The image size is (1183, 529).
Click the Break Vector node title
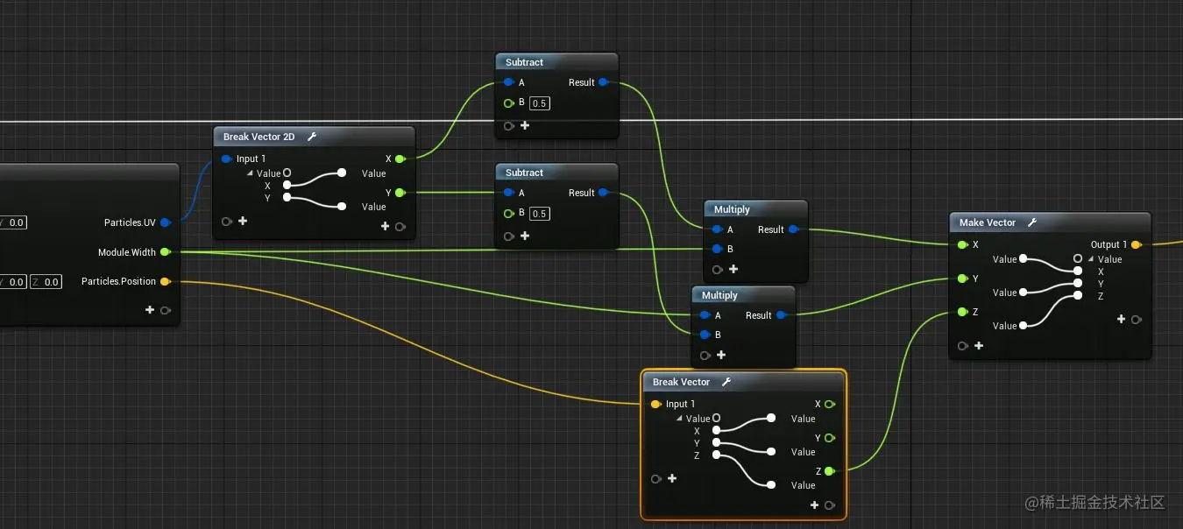pyautogui.click(x=681, y=382)
